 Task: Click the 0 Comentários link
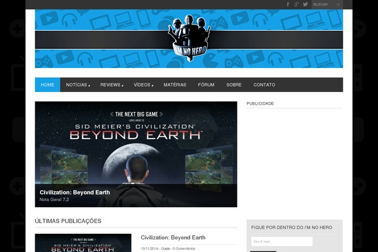(x=184, y=249)
